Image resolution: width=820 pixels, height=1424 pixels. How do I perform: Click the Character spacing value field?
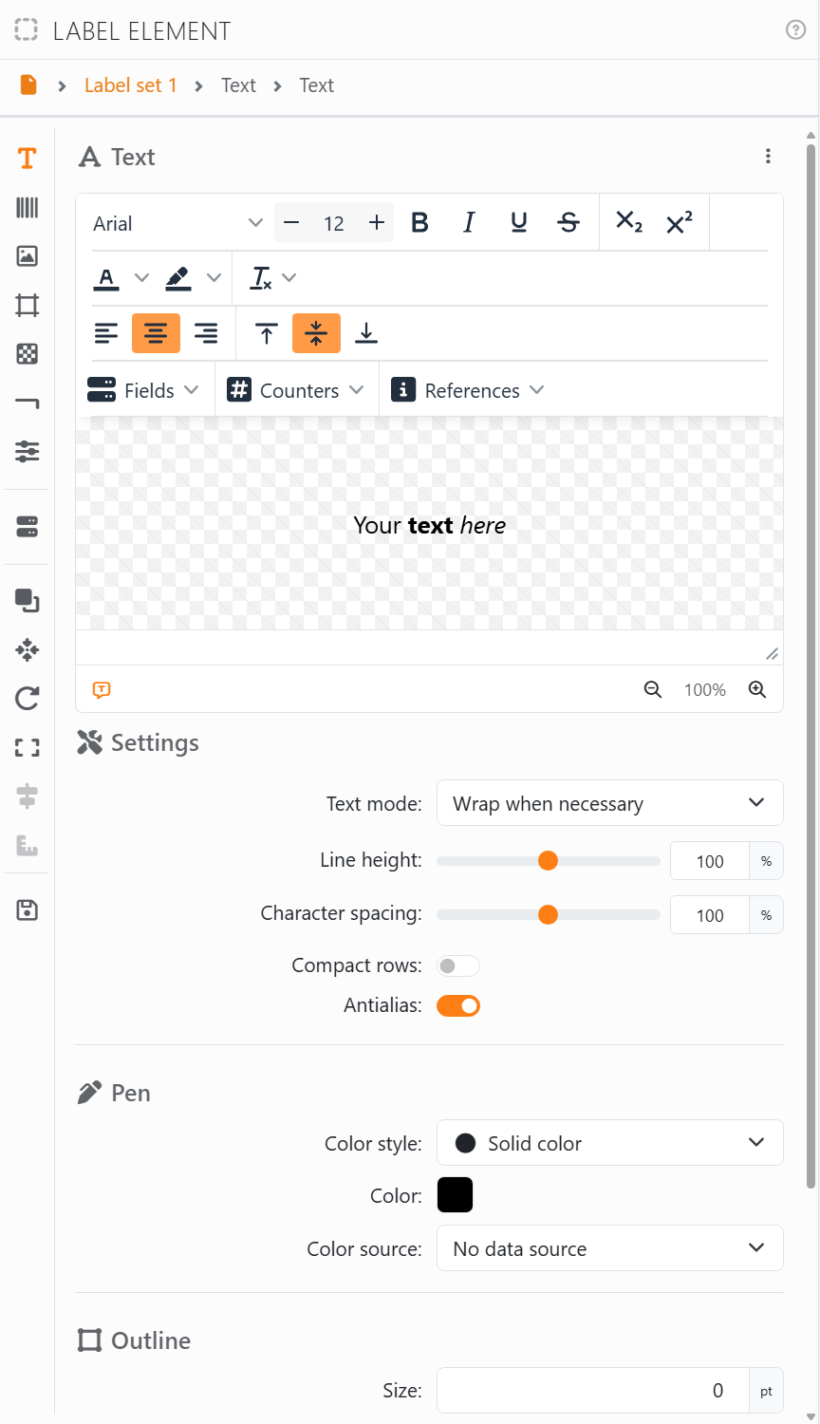click(710, 915)
